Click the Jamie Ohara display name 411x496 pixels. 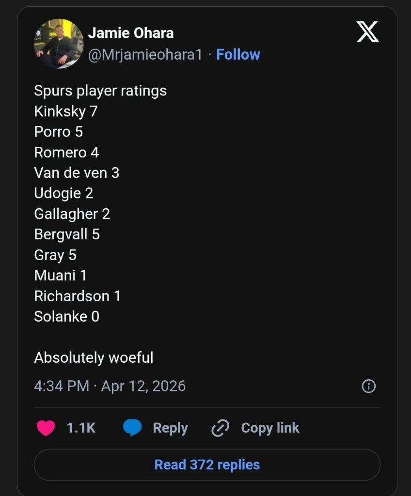click(130, 33)
